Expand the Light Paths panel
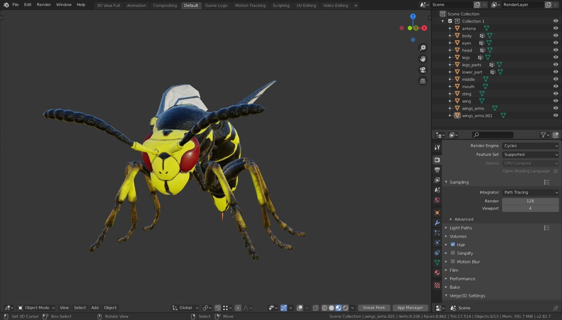 (461, 228)
